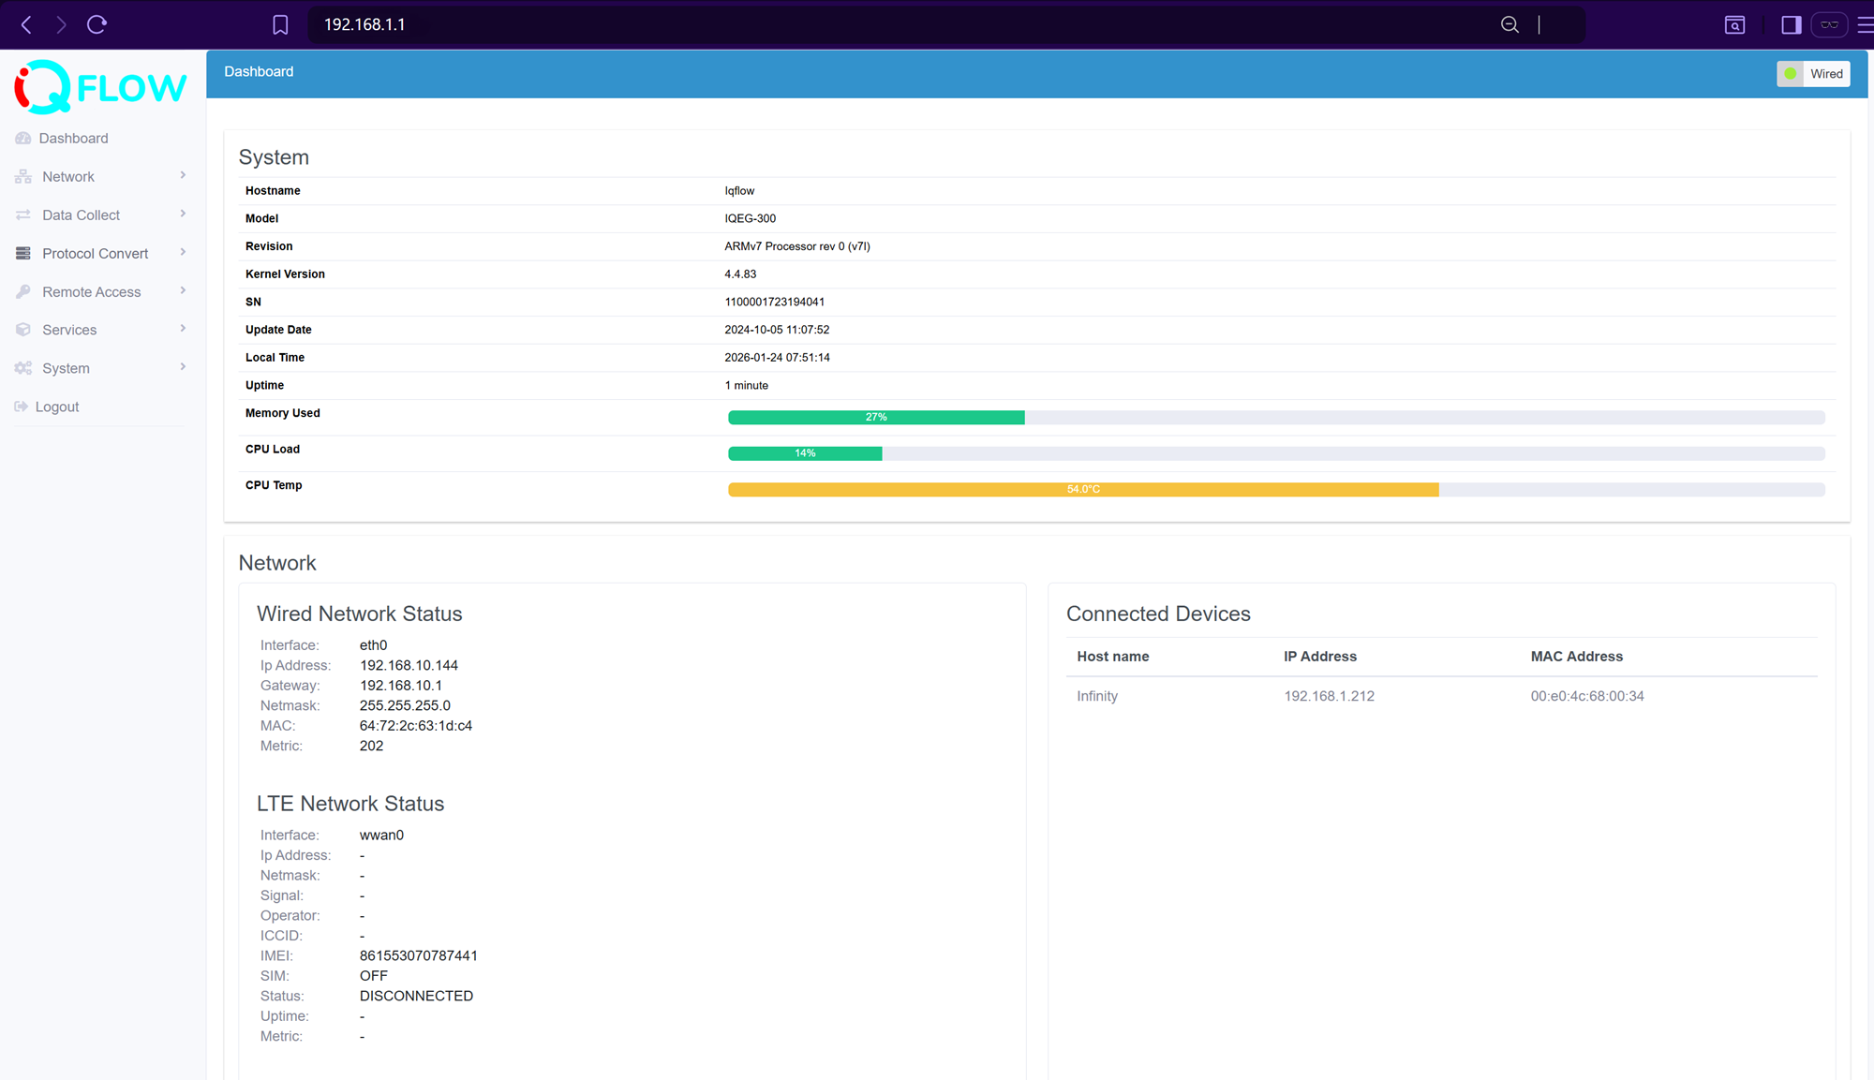Screen dimensions: 1874x1080
Task: Open the browser hamburger menu
Action: [x=1866, y=24]
